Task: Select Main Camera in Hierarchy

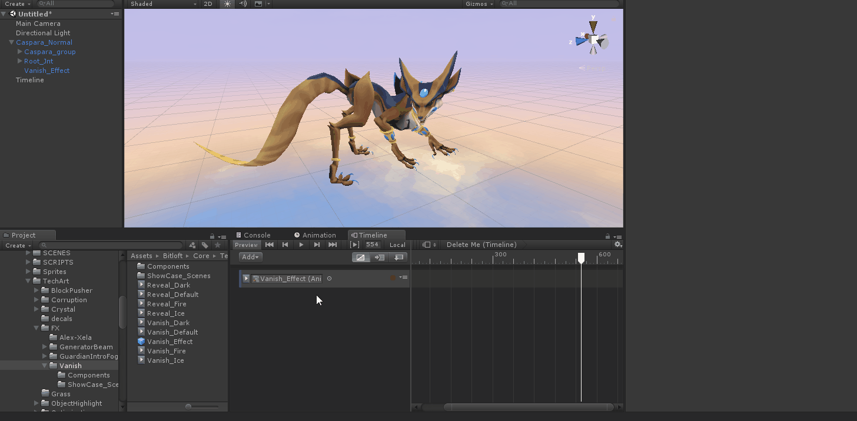Action: [38, 24]
